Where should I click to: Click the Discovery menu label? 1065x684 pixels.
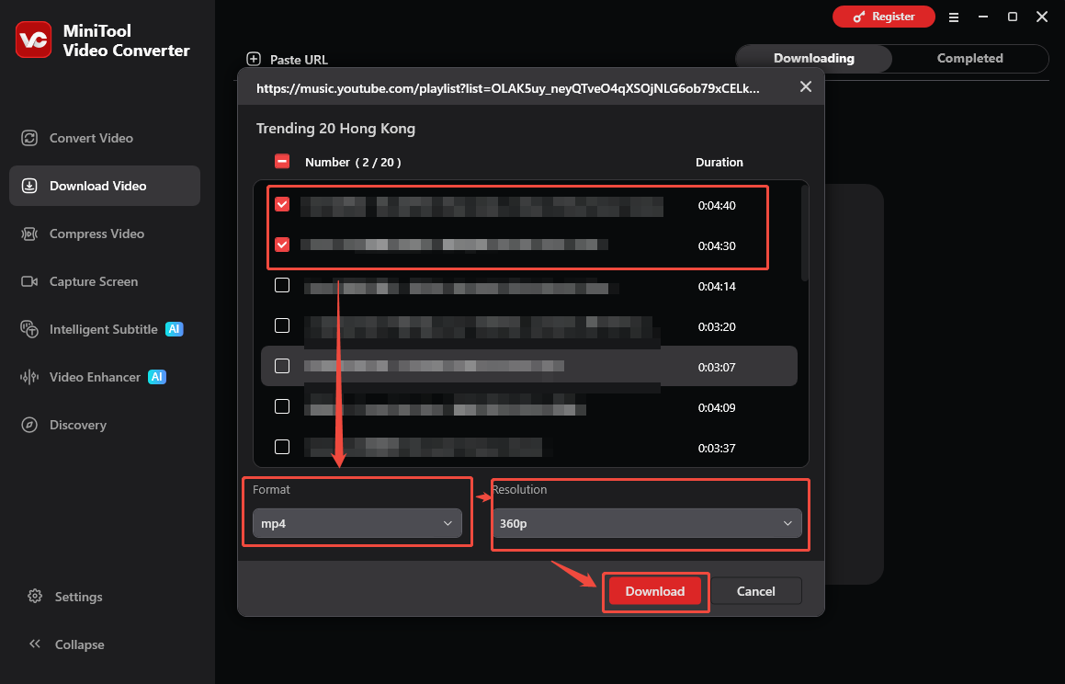click(x=78, y=425)
